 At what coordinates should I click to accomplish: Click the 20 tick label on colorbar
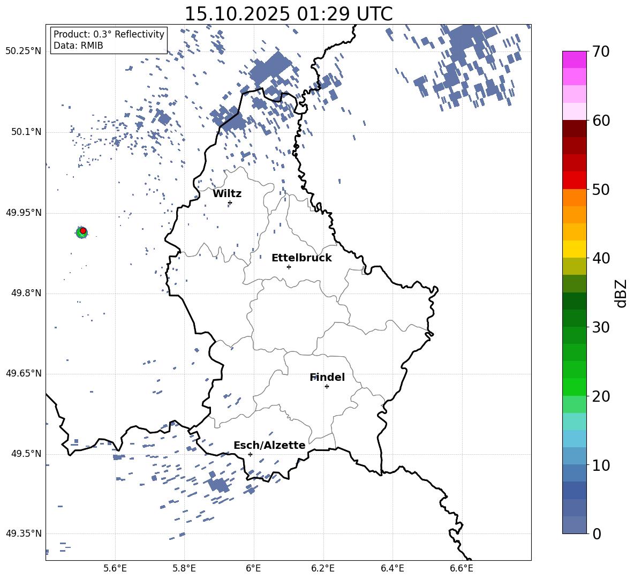point(600,396)
